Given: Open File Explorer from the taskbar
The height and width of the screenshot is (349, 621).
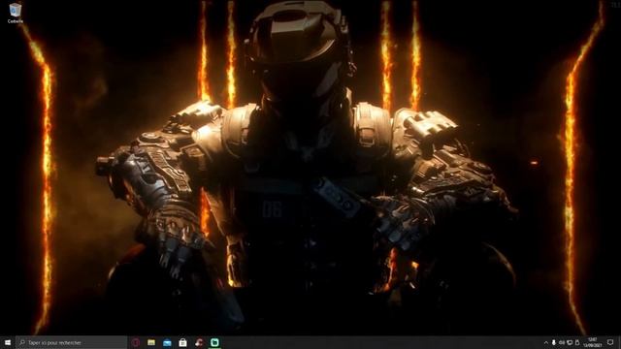Looking at the screenshot, I should 151,342.
